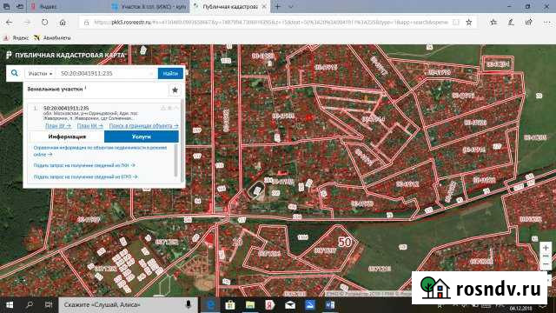The width and height of the screenshot is (556, 313).
Task: Open a new browser tab
Action: (278, 7)
